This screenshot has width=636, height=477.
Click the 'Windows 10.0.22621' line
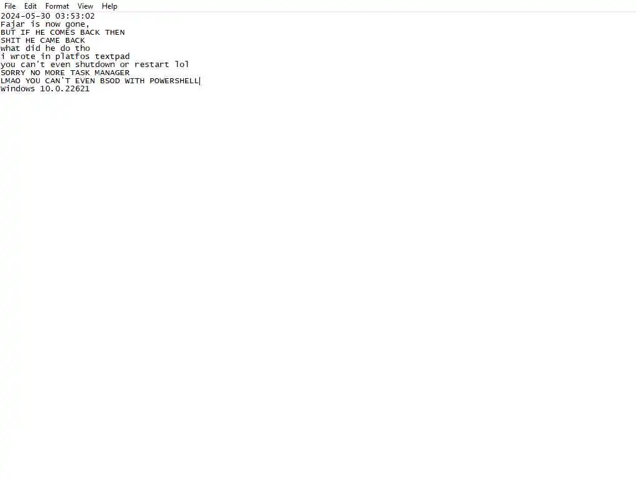(45, 89)
